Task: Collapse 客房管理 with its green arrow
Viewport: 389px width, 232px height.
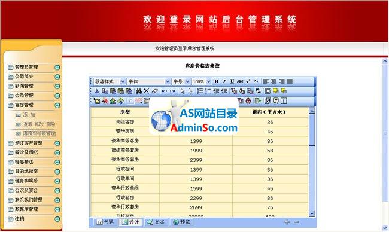Action: [x=57, y=105]
